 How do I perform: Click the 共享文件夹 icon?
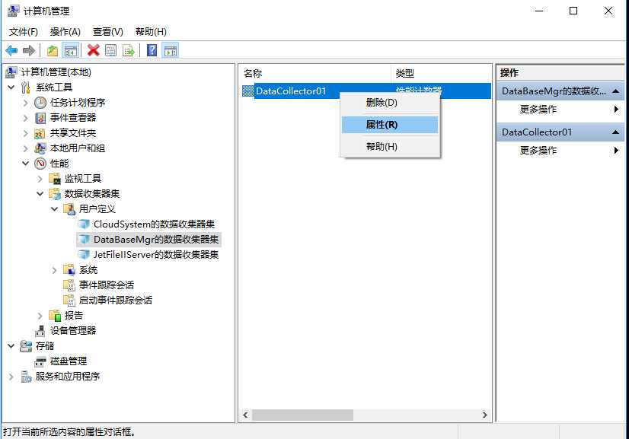click(x=40, y=133)
